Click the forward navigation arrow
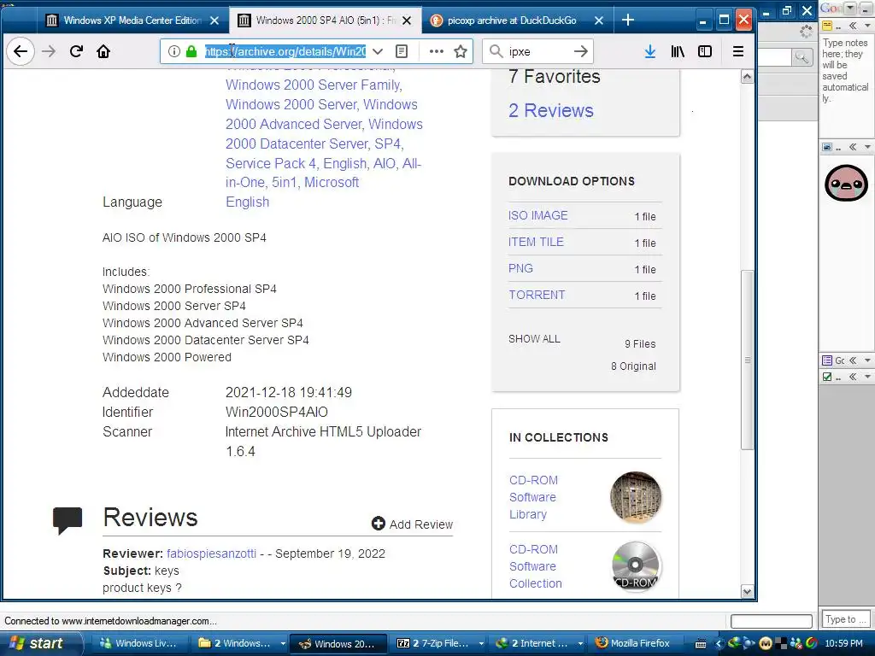 click(49, 51)
